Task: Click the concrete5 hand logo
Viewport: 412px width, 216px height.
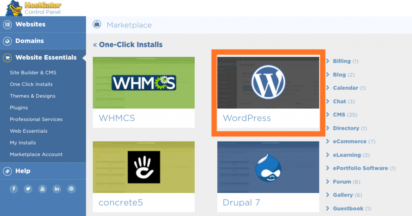Action: (x=144, y=167)
